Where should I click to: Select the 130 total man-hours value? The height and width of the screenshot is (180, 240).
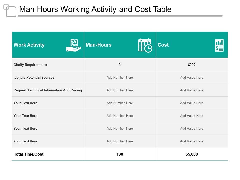tap(120, 154)
